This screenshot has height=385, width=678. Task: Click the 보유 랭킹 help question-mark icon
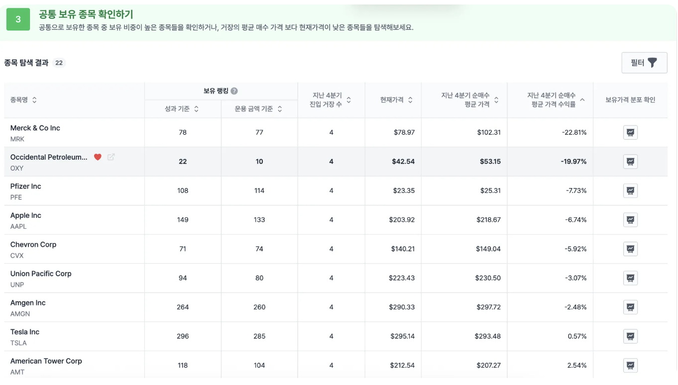(x=234, y=91)
